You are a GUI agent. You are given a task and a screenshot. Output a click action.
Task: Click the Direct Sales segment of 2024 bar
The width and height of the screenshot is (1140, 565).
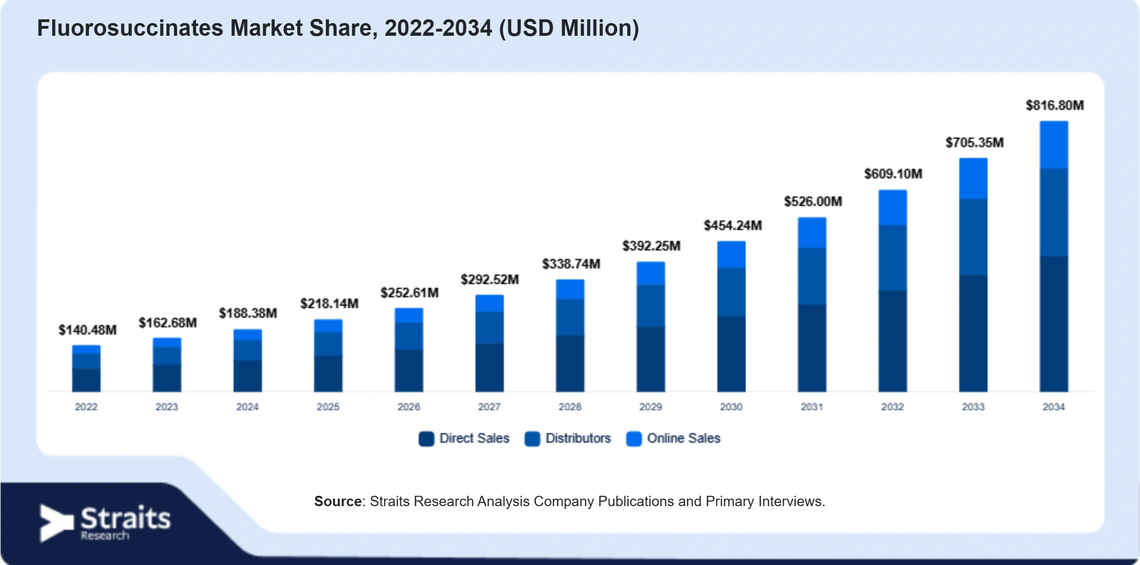tap(248, 376)
